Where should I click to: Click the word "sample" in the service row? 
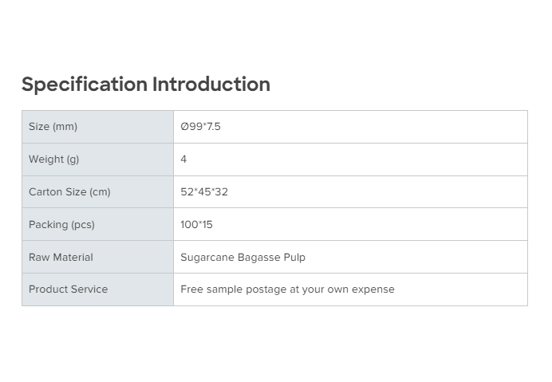point(224,289)
